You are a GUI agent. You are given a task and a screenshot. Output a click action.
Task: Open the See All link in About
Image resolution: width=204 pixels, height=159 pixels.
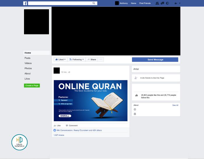(175, 105)
